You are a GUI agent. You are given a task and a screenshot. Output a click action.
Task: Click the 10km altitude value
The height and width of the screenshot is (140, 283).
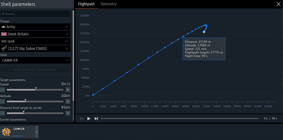point(66,96)
